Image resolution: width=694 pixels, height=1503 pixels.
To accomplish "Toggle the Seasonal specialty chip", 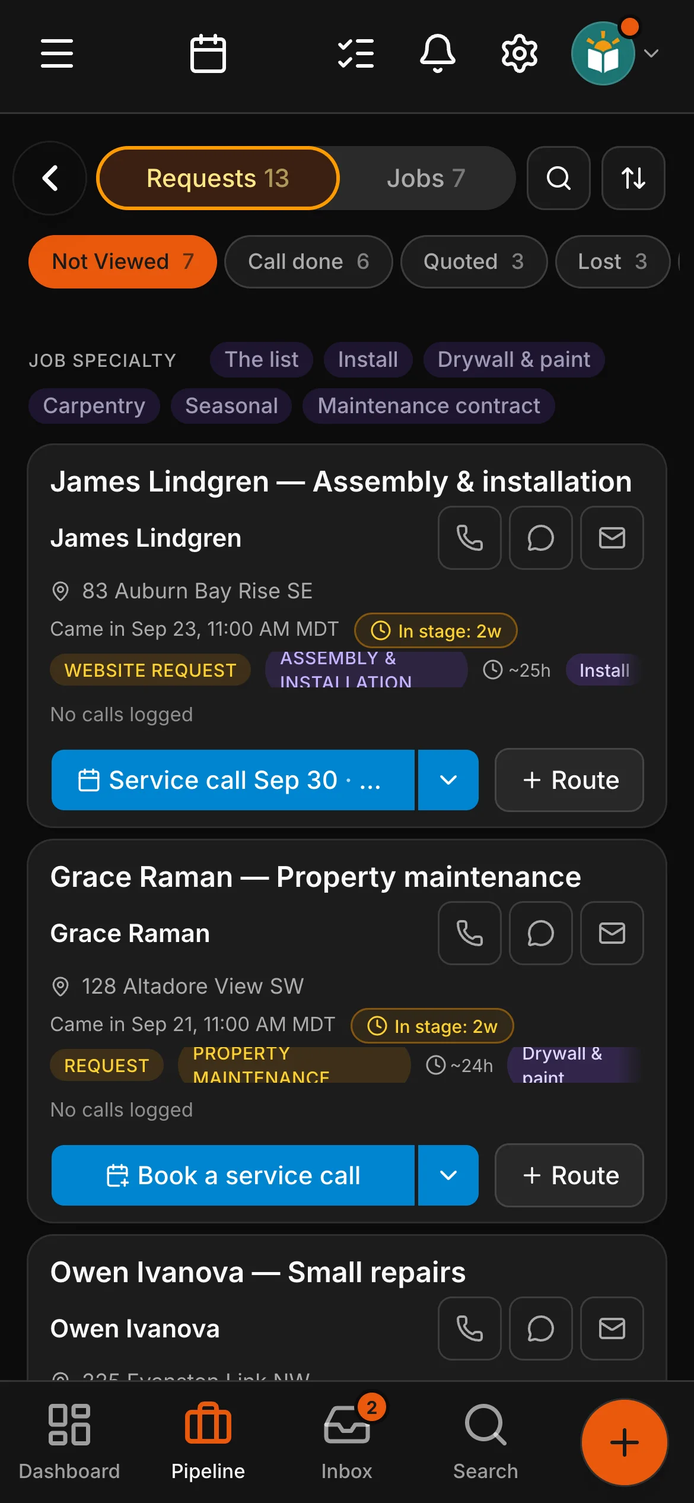I will (x=231, y=406).
